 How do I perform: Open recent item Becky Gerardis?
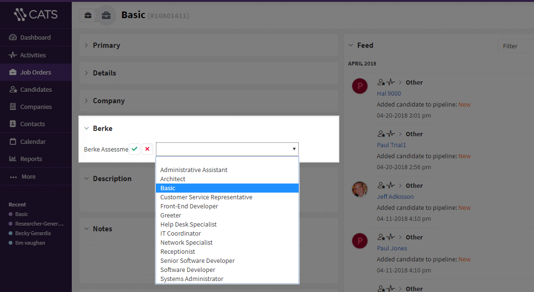(33, 233)
